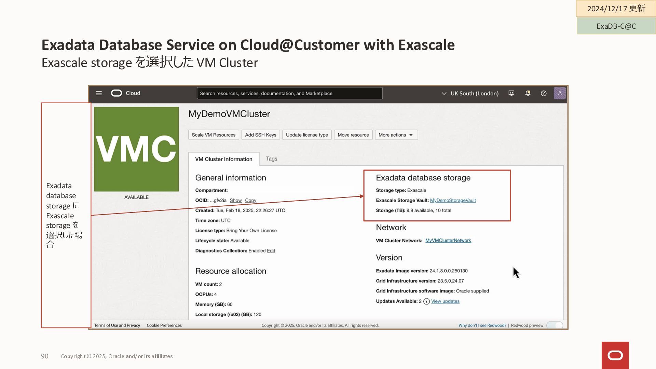Open the hamburger navigation menu
The height and width of the screenshot is (369, 656).
[x=99, y=93]
